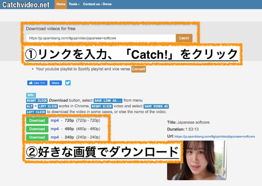Open the Contact us - Dmca page
Image resolution: width=262 pixels, height=186 pixels.
pos(97,4)
